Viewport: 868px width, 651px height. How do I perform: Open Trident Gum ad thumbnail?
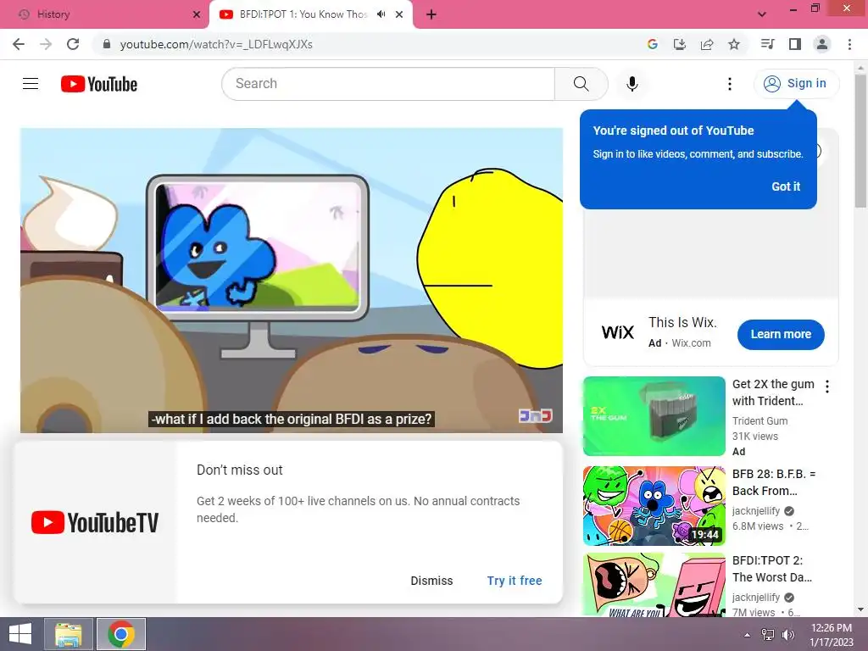pos(654,416)
